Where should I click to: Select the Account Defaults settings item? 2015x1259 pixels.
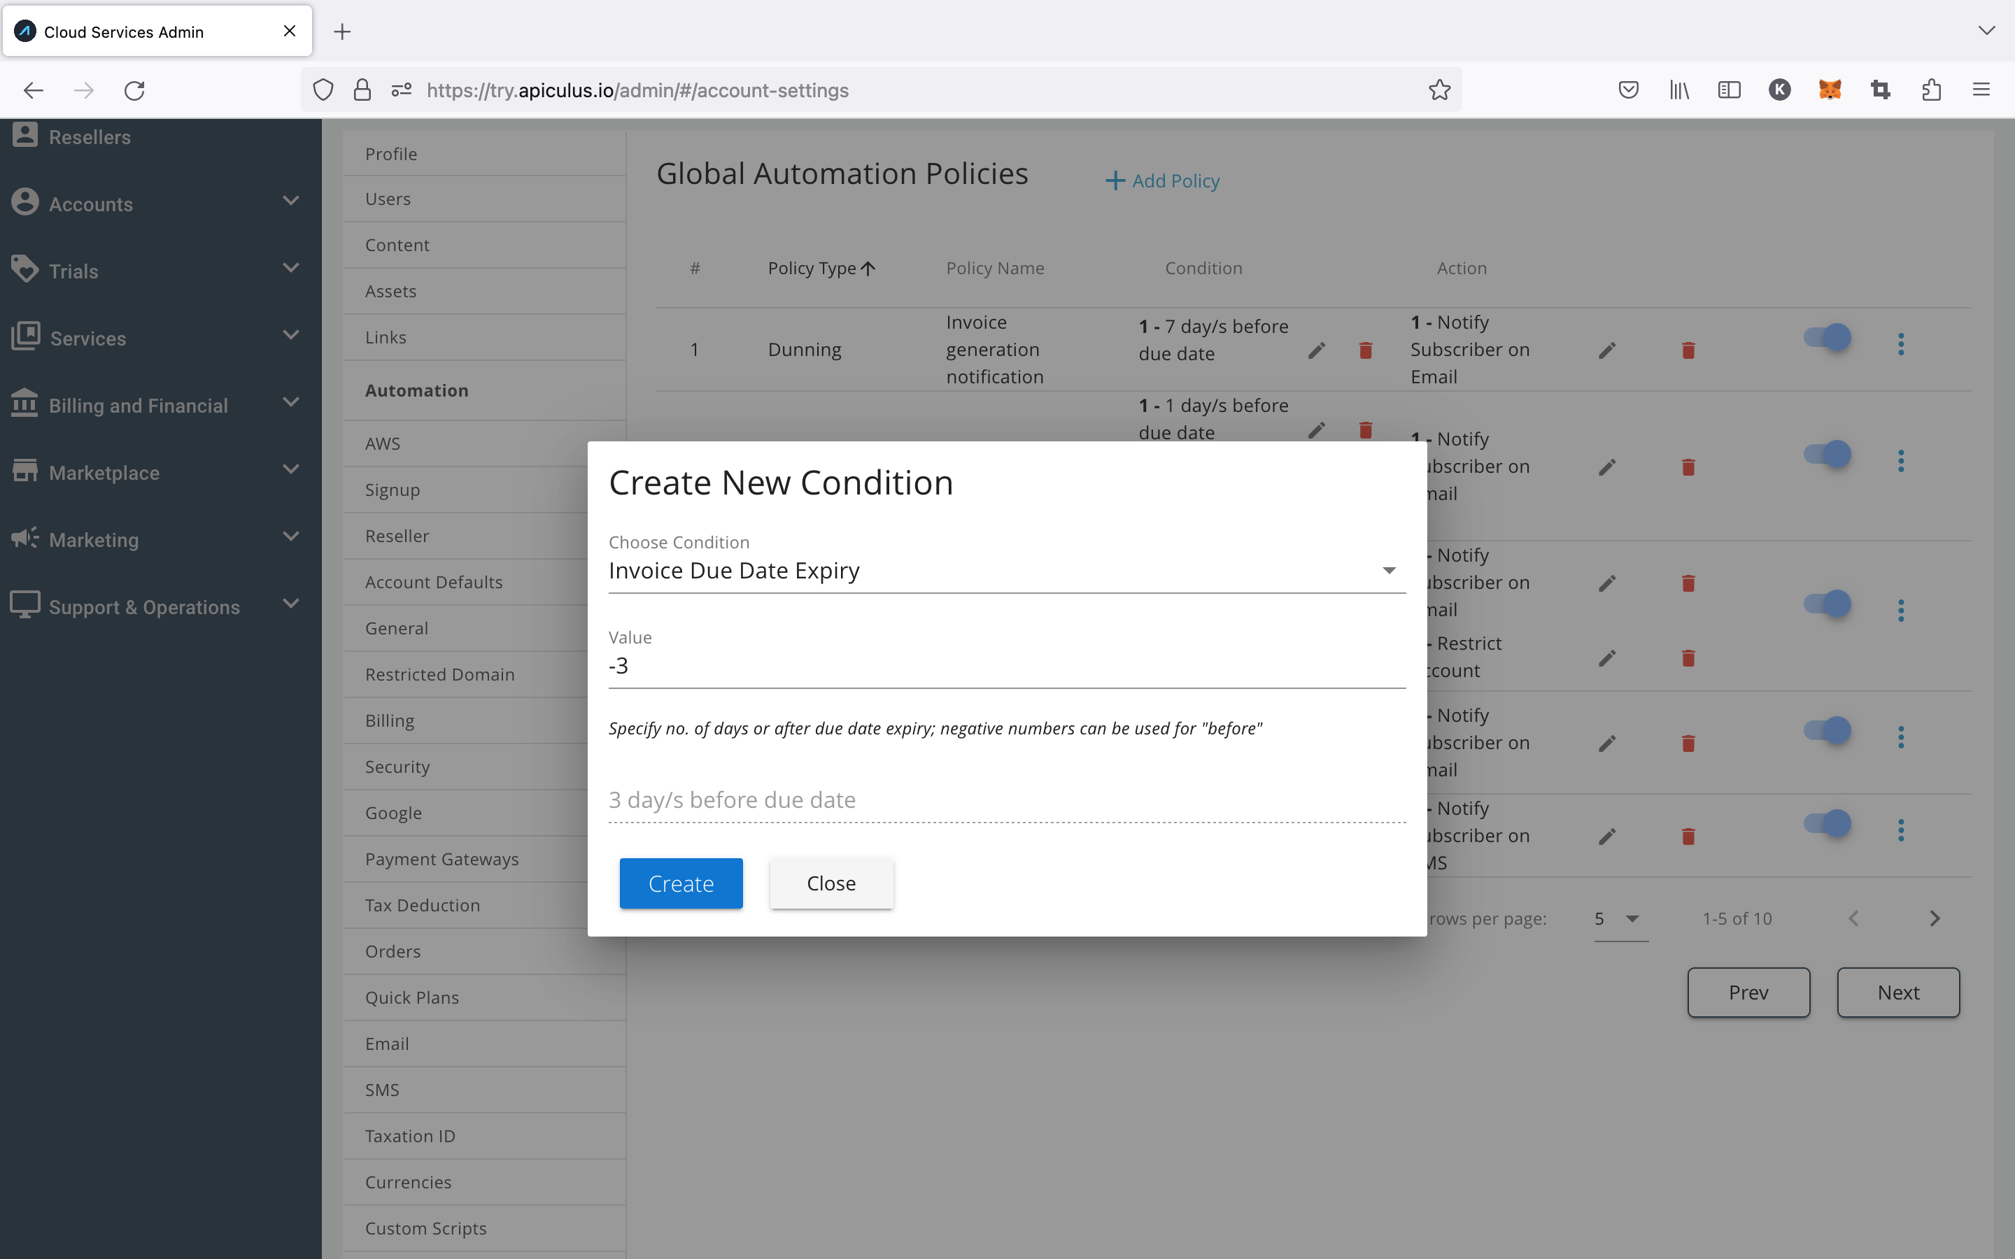click(433, 582)
